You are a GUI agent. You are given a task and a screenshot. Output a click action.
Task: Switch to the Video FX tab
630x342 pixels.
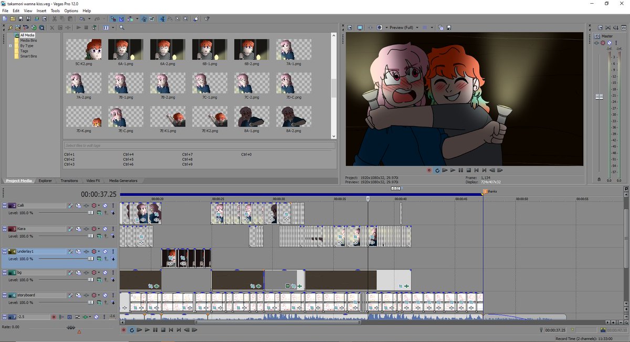(93, 181)
